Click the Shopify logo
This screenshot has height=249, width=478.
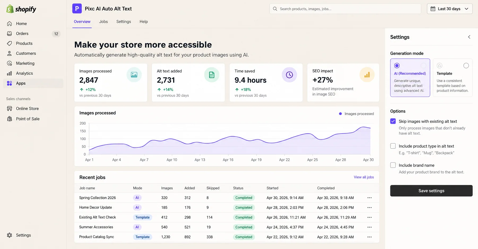(21, 9)
